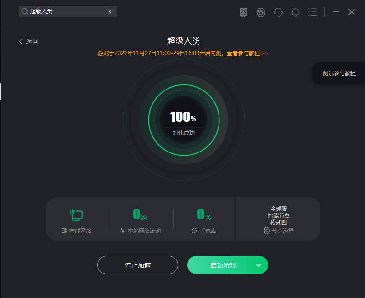Viewport: 365px width, 298px height.
Task: Expand the dropdown arrow beside 启动游戏
Action: coord(258,265)
